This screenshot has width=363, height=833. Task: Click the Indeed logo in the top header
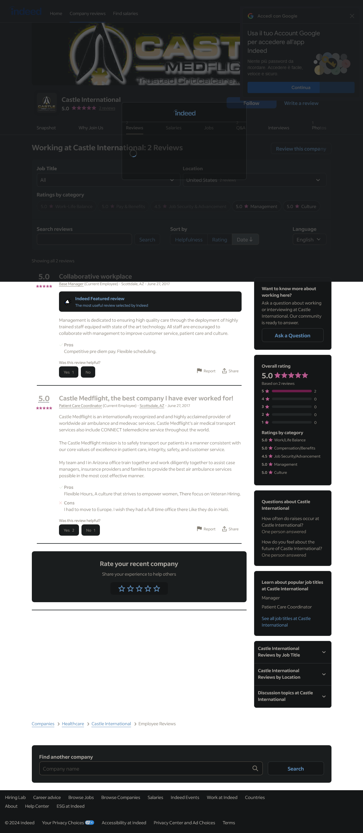click(26, 12)
